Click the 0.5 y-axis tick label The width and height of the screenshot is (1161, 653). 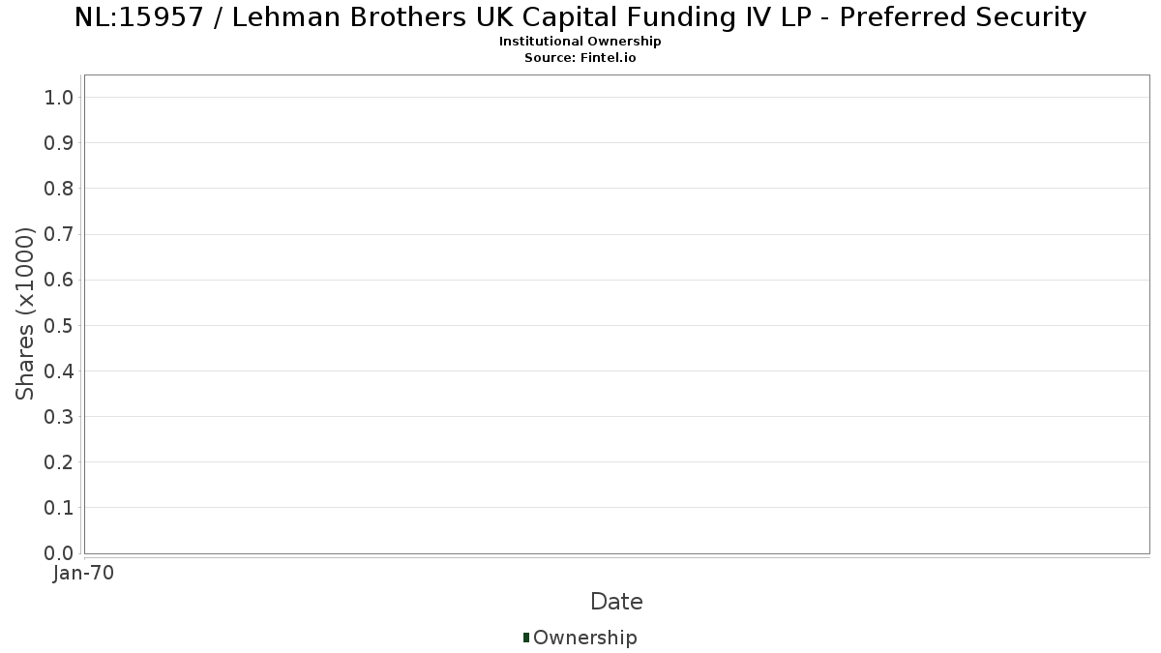[59, 325]
